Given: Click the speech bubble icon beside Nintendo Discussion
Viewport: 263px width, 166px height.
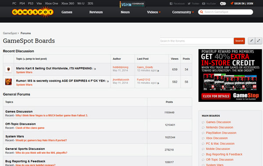Looking at the screenshot, I should coord(203,128).
